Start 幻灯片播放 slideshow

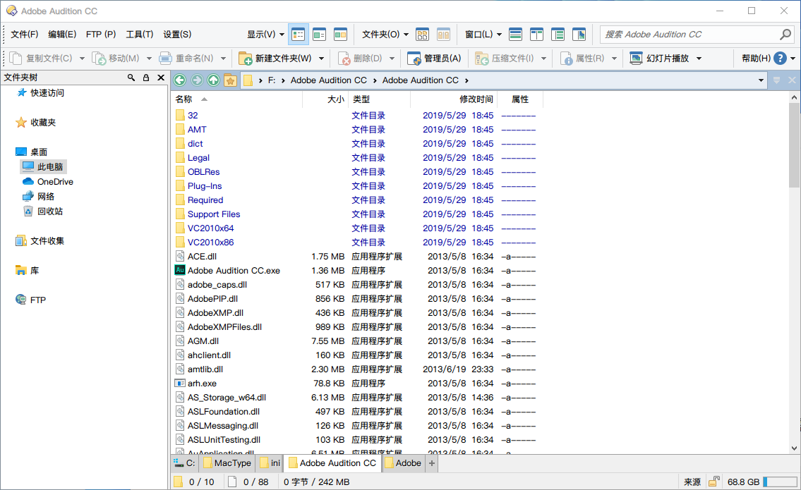click(x=659, y=59)
